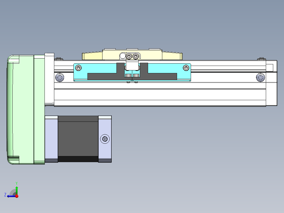
Task: Select the white motor mounting plate beside the cover
Action: [49, 79]
